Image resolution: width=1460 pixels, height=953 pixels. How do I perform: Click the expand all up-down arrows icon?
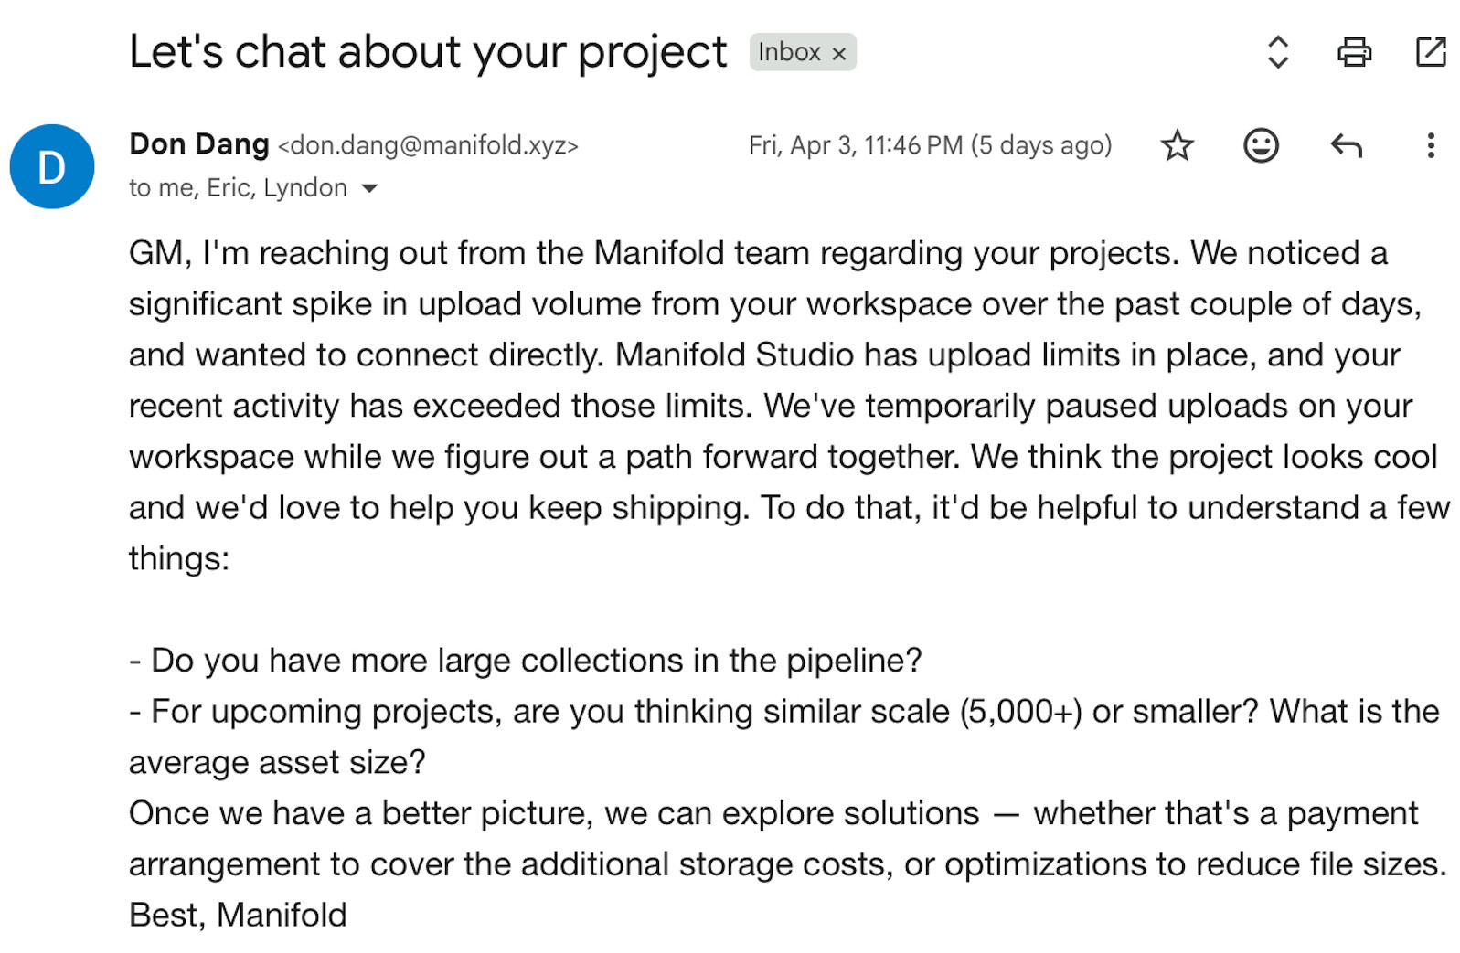[1277, 52]
